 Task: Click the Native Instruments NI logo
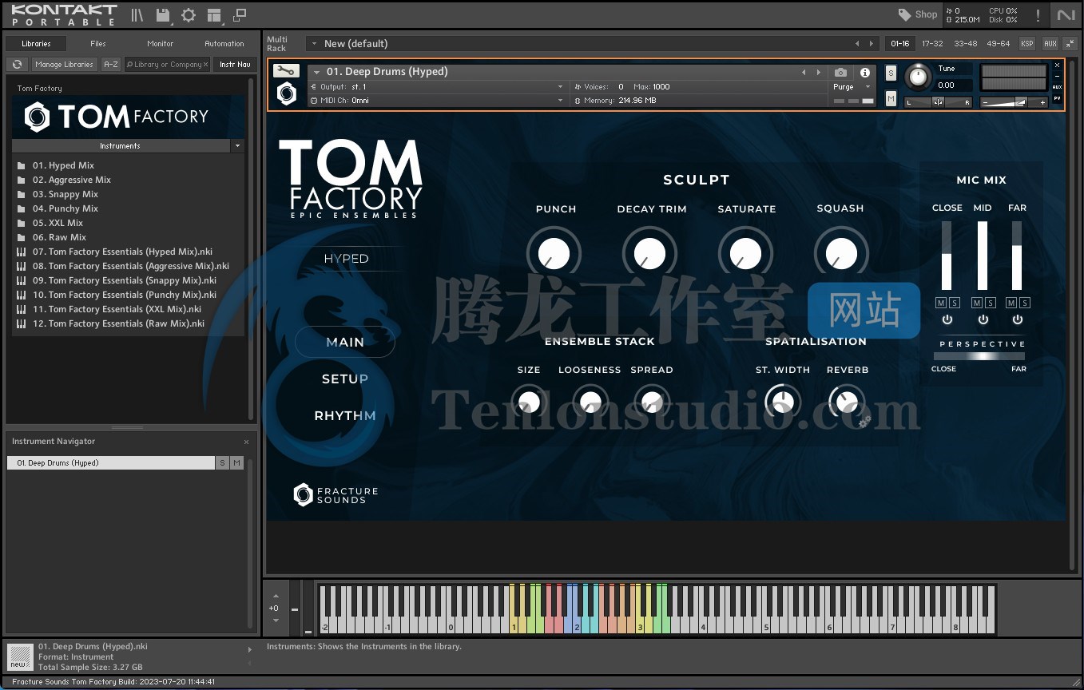pyautogui.click(x=1066, y=15)
